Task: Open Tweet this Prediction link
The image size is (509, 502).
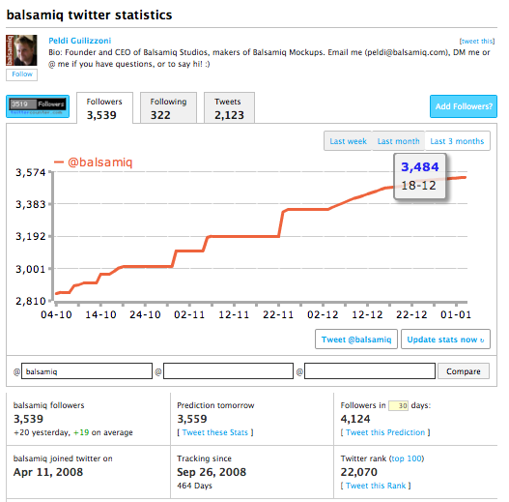Action: click(385, 432)
